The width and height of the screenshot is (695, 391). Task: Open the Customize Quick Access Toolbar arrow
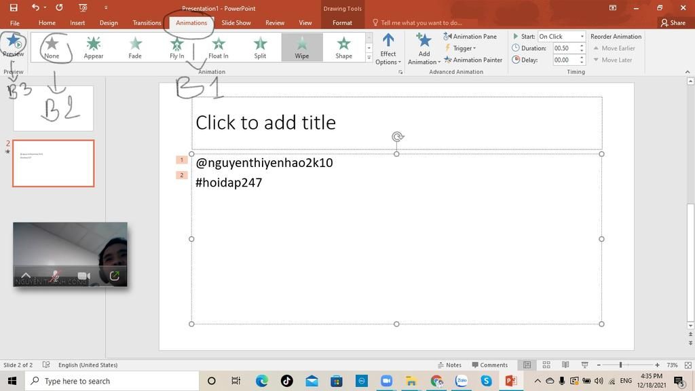106,7
